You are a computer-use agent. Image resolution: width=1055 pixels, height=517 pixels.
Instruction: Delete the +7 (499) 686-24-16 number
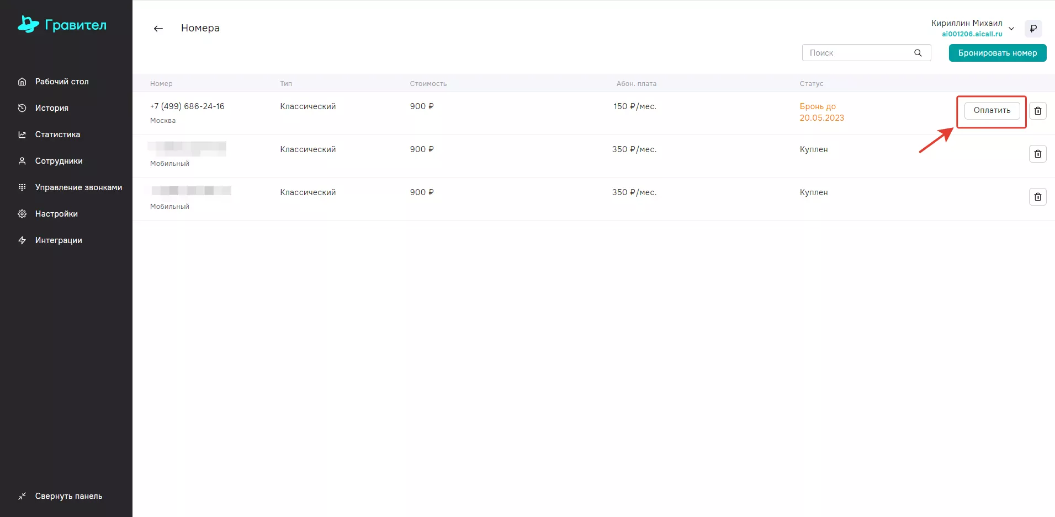tap(1037, 111)
